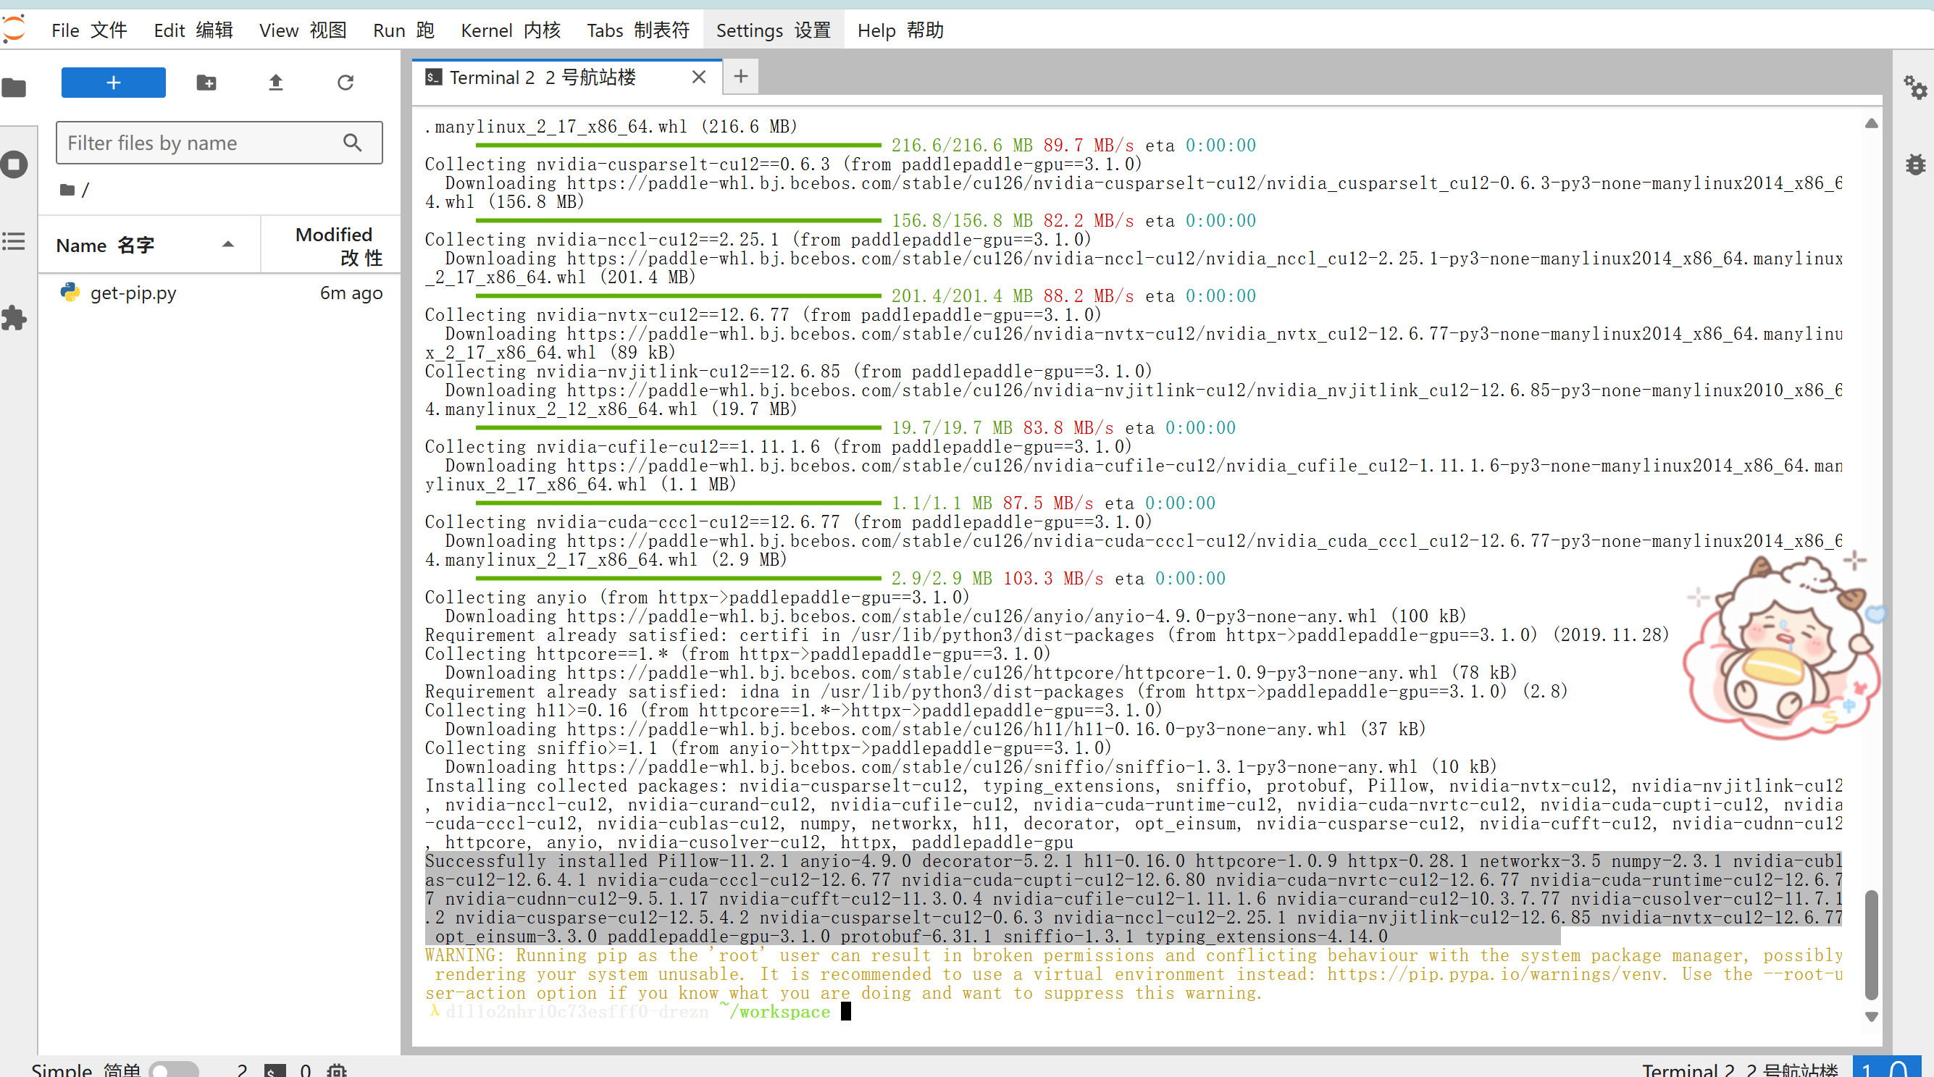Select the get-pip.py file
1934x1077 pixels.
219,293
